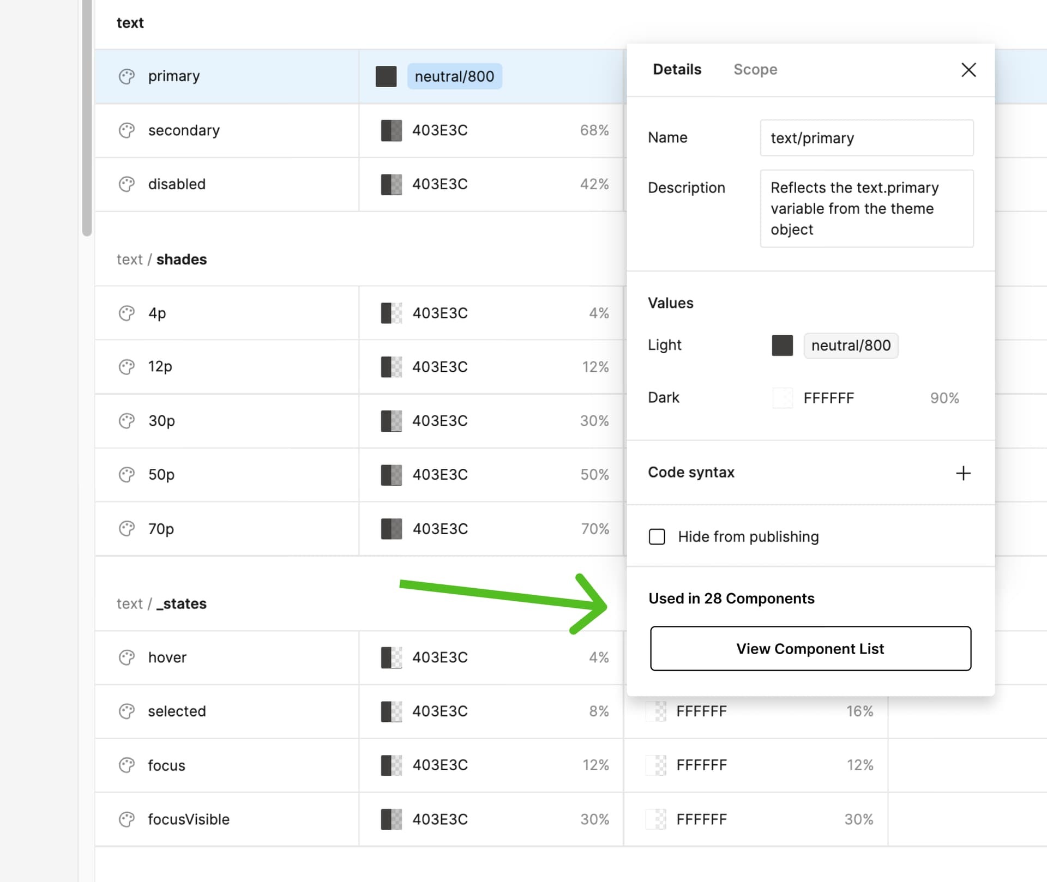Image resolution: width=1047 pixels, height=882 pixels.
Task: Click the 403E3C hex in 50p row
Action: 440,474
